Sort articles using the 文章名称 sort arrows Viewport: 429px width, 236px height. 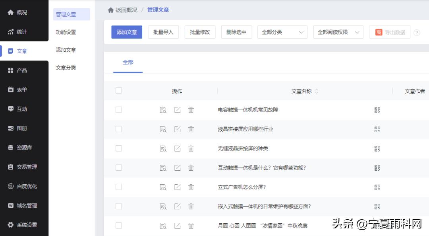tap(316, 91)
